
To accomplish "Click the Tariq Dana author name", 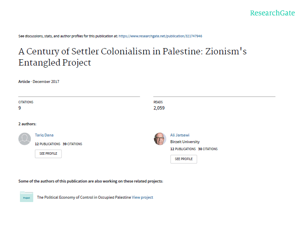I will tap(44, 135).
